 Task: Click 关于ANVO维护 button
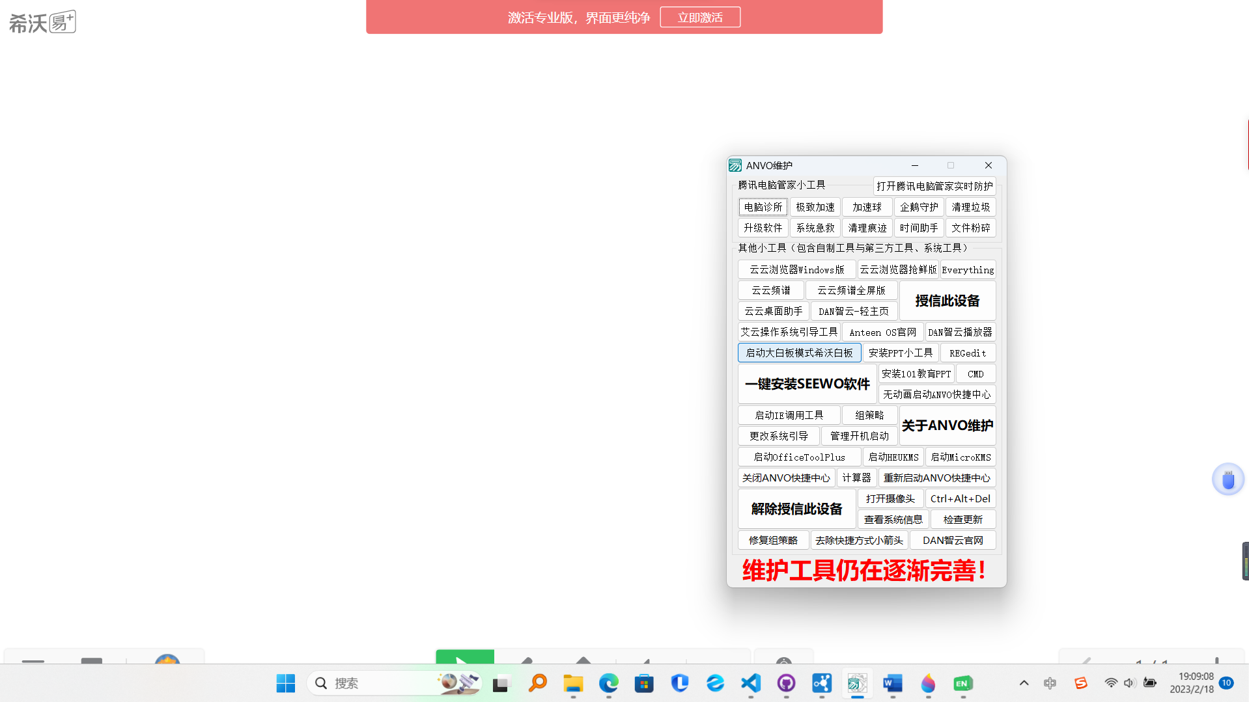(947, 425)
